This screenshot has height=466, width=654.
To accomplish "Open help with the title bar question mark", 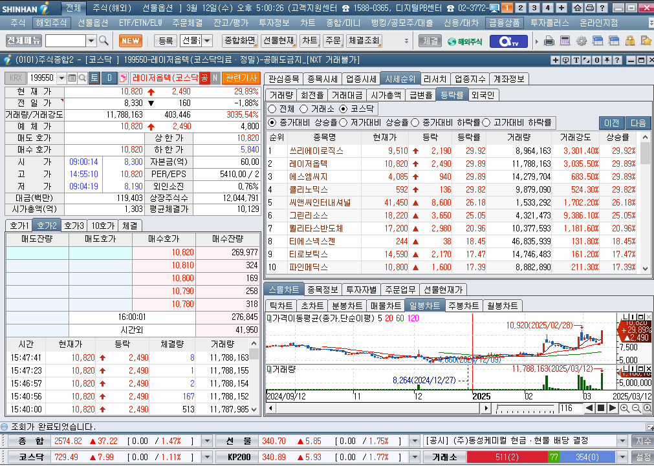I will (602, 8).
